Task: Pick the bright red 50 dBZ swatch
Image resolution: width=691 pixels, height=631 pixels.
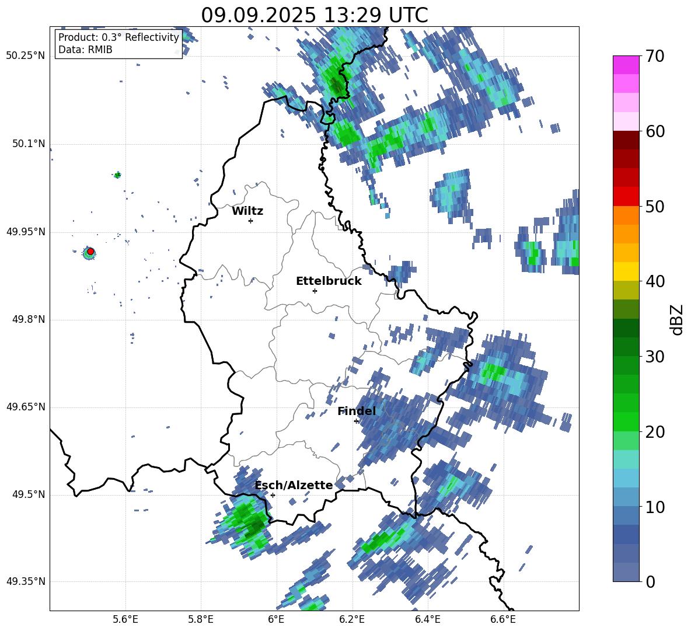Action: click(x=626, y=197)
